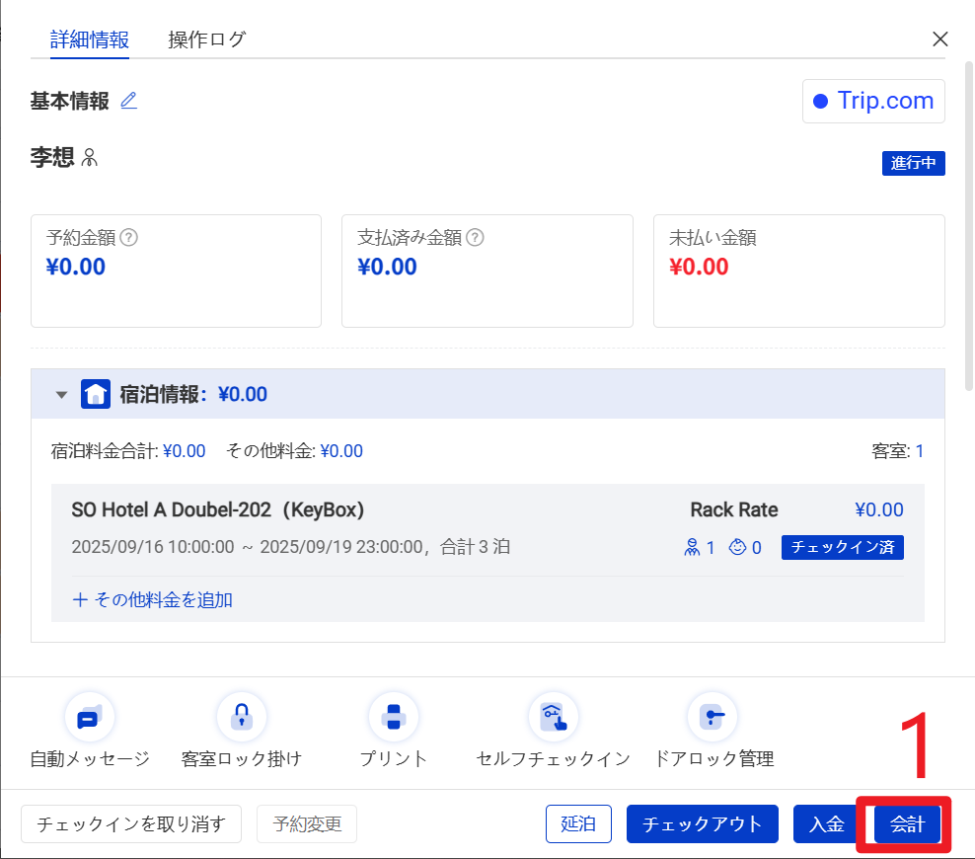Open the 自動メッセージ chat icon
975x859 pixels.
point(90,717)
